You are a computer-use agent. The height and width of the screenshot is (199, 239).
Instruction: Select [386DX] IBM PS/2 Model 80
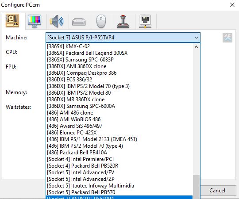[119, 93]
